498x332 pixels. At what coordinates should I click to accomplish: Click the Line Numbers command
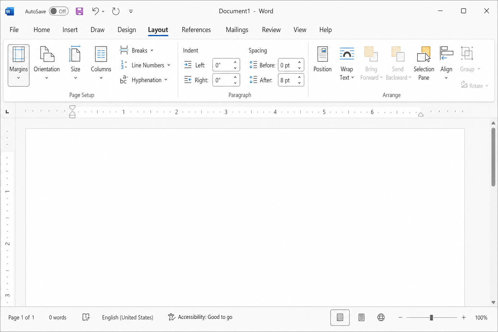click(145, 65)
